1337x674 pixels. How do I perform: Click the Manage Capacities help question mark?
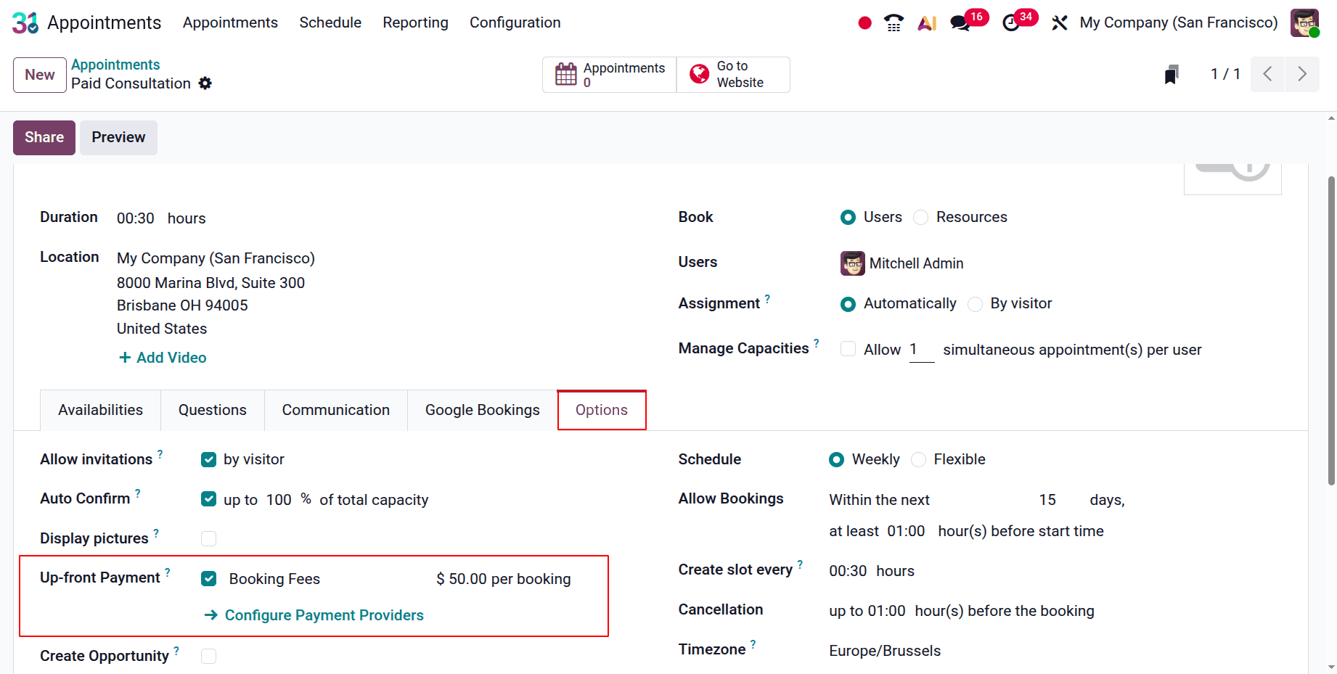(x=816, y=343)
